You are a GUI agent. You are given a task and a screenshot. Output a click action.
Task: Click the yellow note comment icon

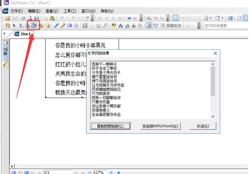pos(41,26)
